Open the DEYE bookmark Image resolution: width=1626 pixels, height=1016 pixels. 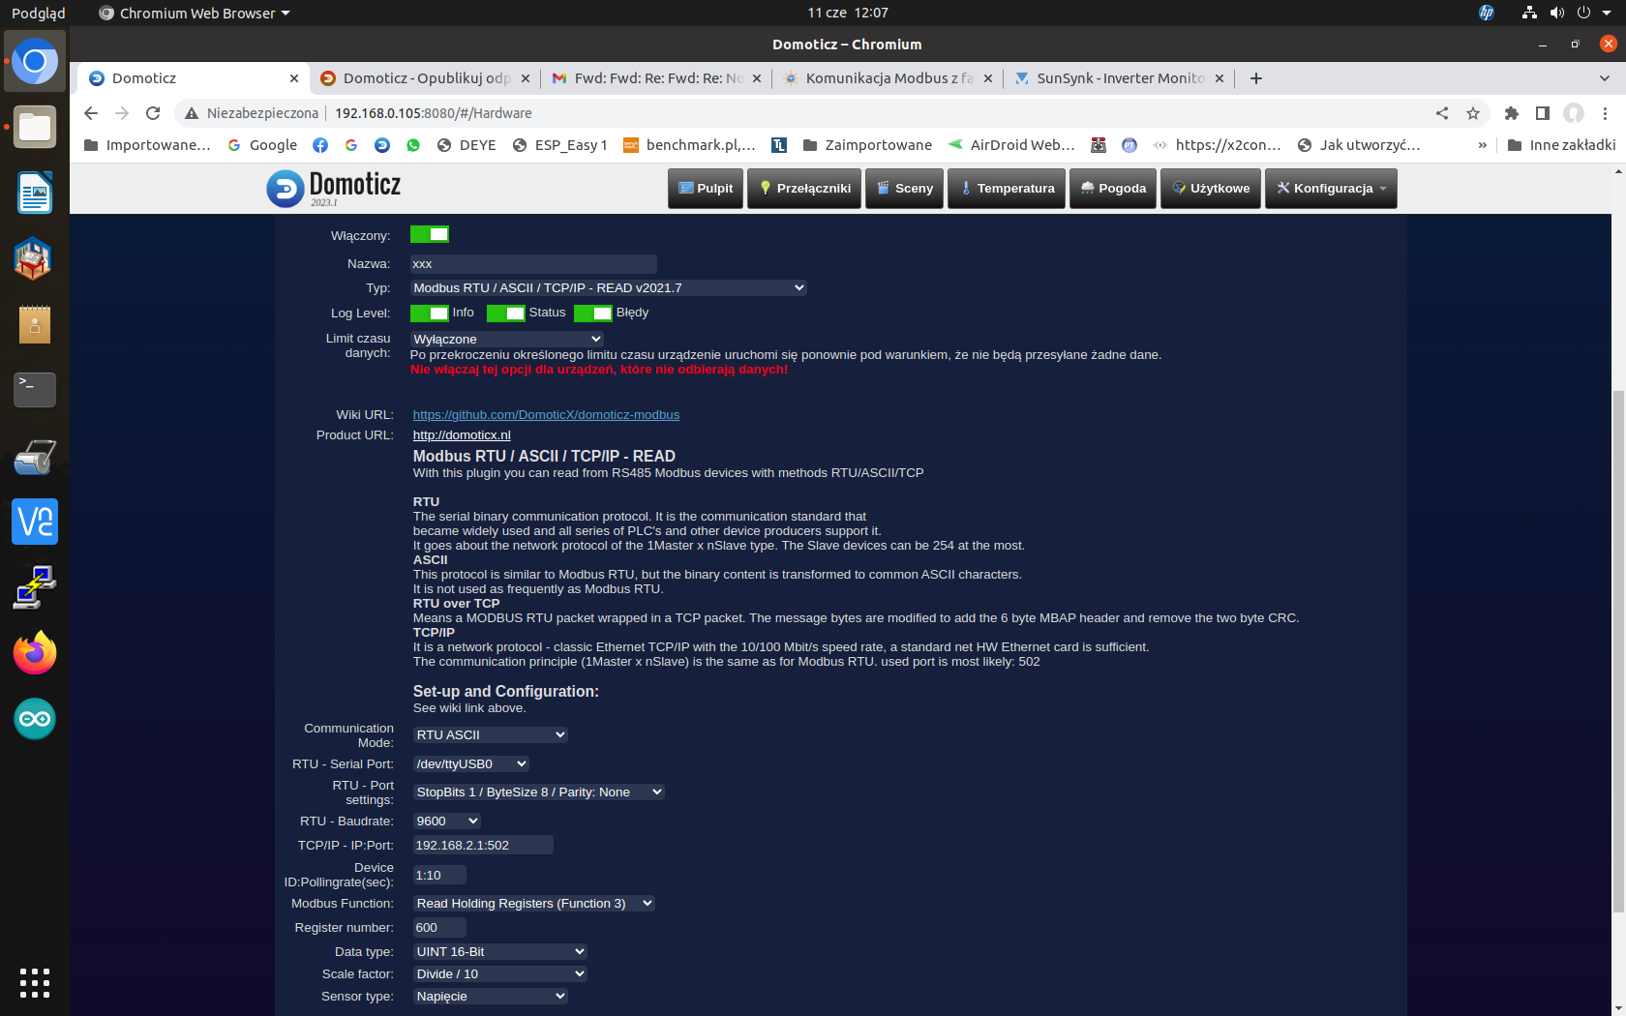467,145
